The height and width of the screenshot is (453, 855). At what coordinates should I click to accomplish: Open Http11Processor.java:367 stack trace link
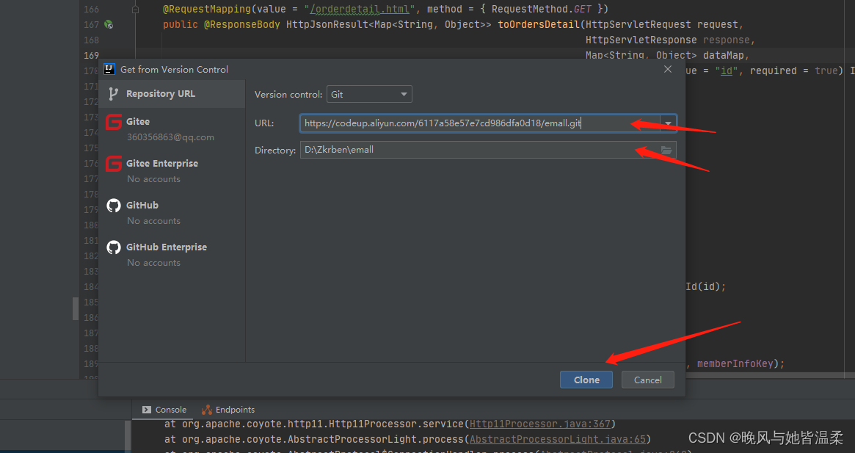tap(540, 424)
